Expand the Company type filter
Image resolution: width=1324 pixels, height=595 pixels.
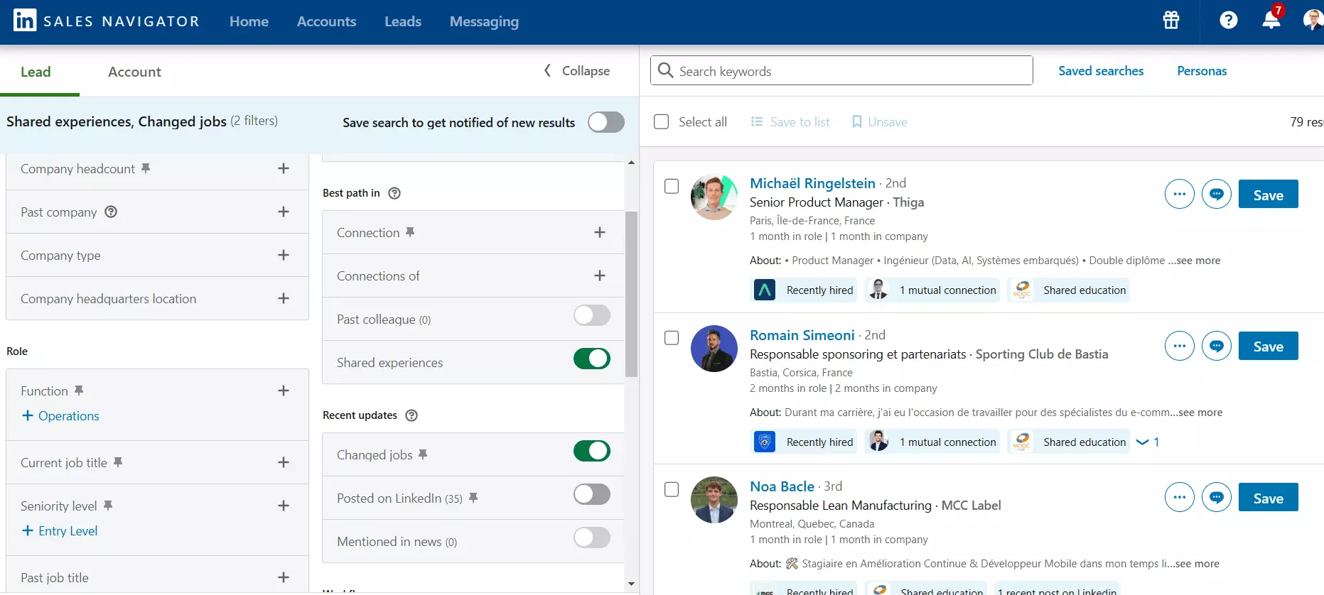pyautogui.click(x=284, y=255)
